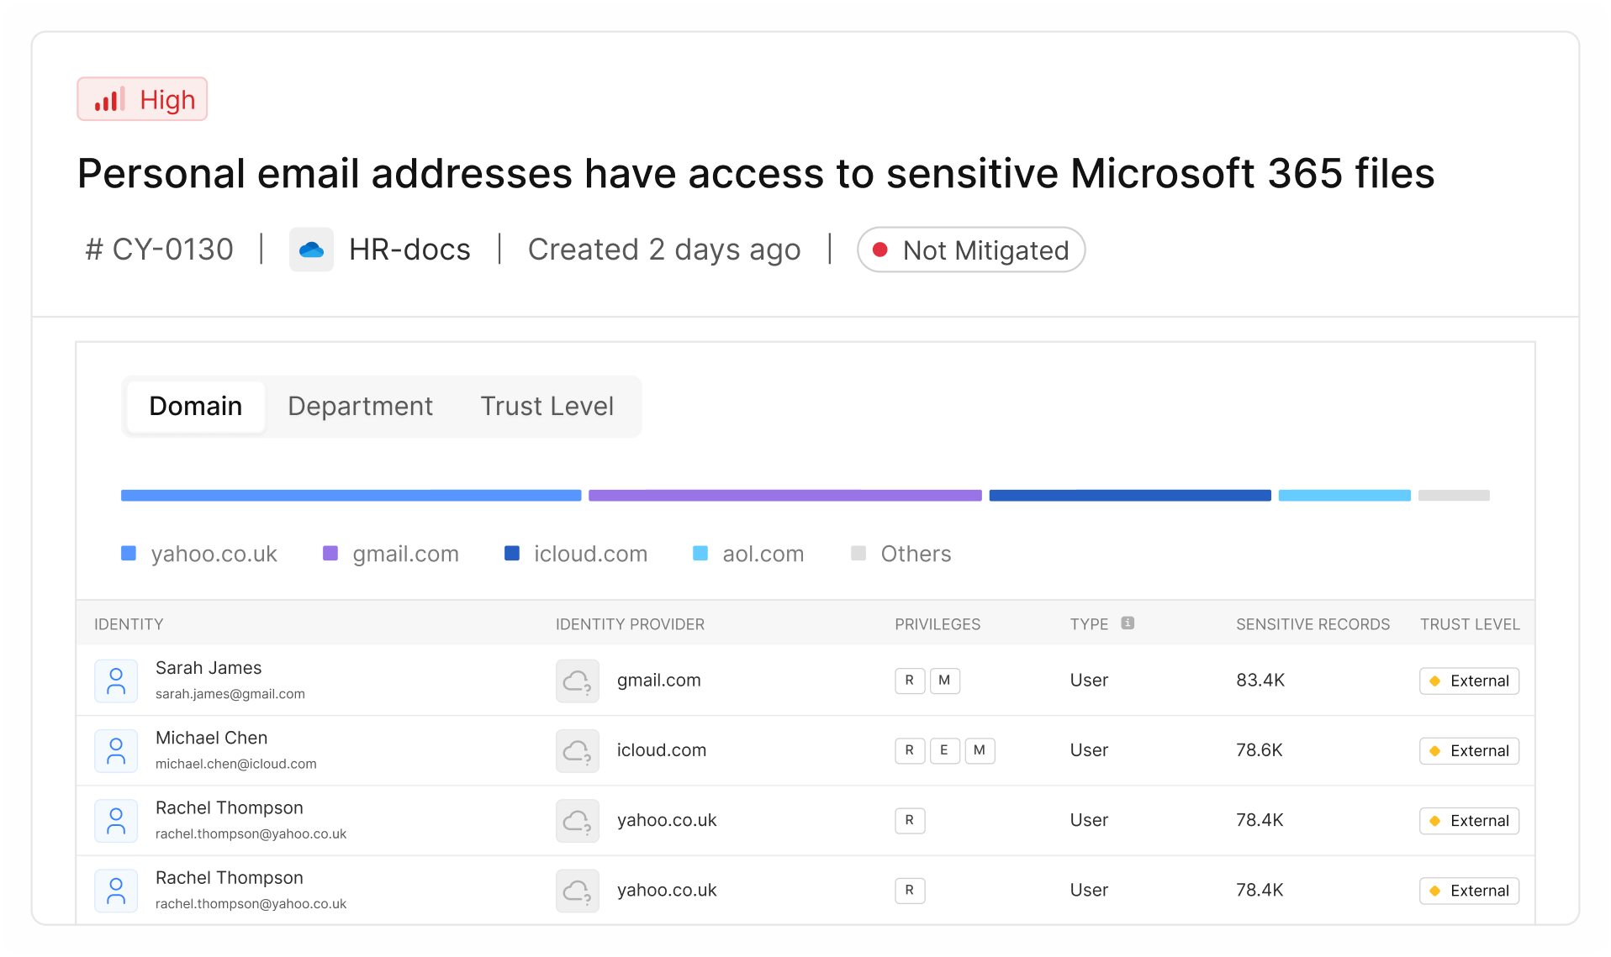The height and width of the screenshot is (957, 1611).
Task: Open the HR-docs asset link
Action: coord(409,250)
